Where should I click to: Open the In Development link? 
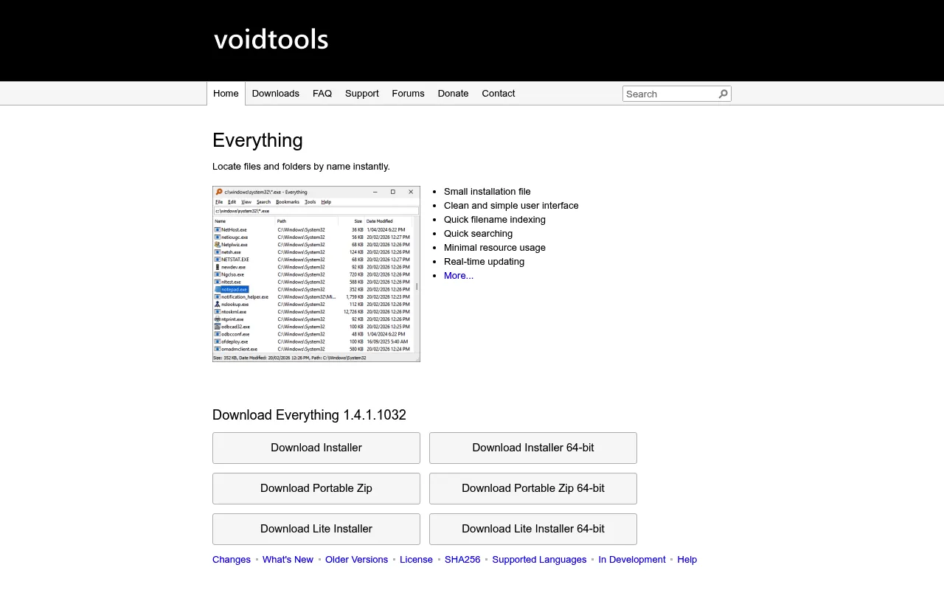click(x=632, y=560)
